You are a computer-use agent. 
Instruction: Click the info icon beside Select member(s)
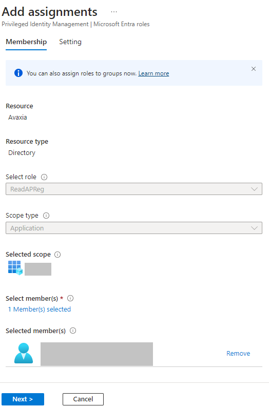(x=70, y=299)
